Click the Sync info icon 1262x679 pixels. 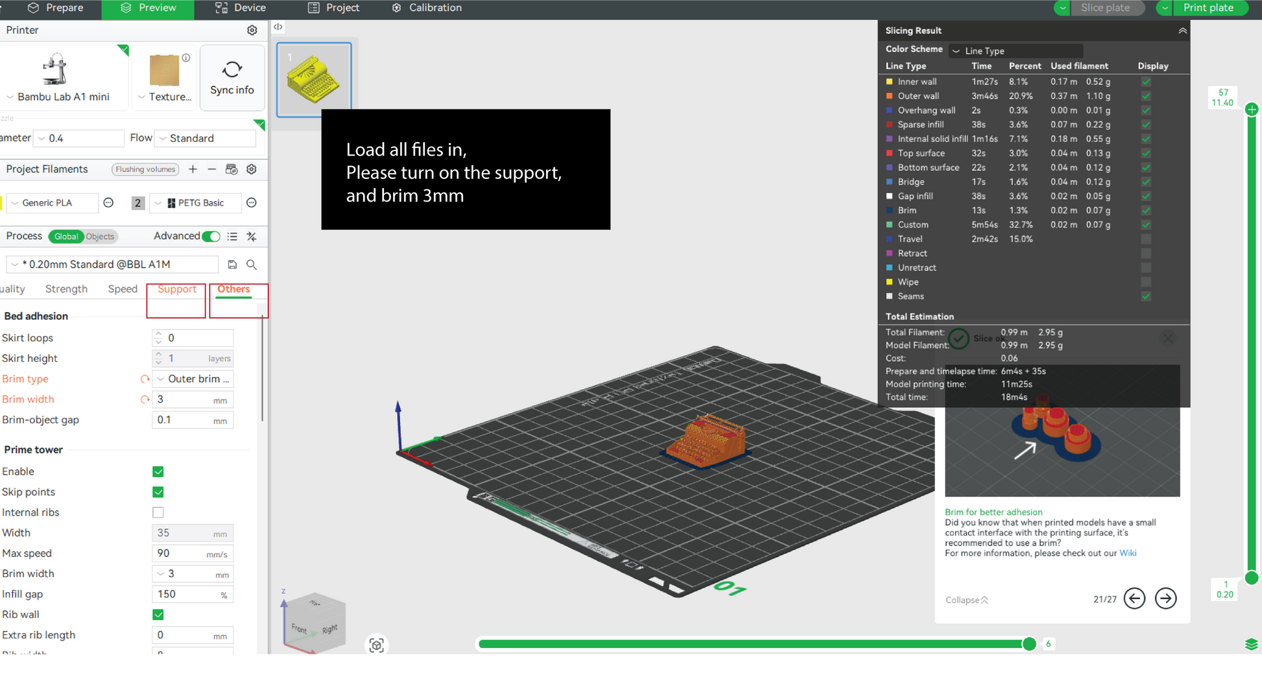tap(232, 78)
